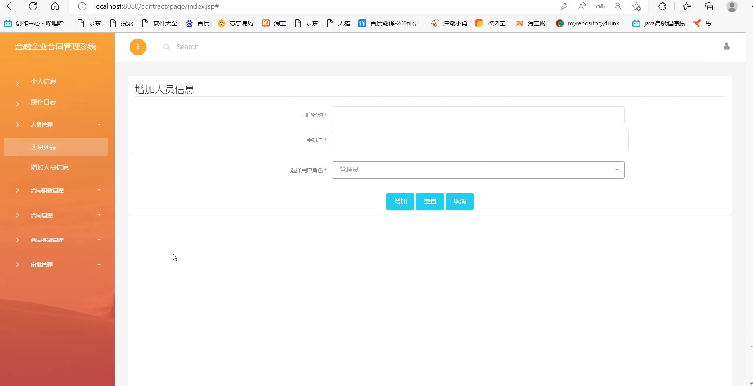The height and width of the screenshot is (386, 753).
Task: Open 软件大全 bookmark
Action: pyautogui.click(x=160, y=23)
